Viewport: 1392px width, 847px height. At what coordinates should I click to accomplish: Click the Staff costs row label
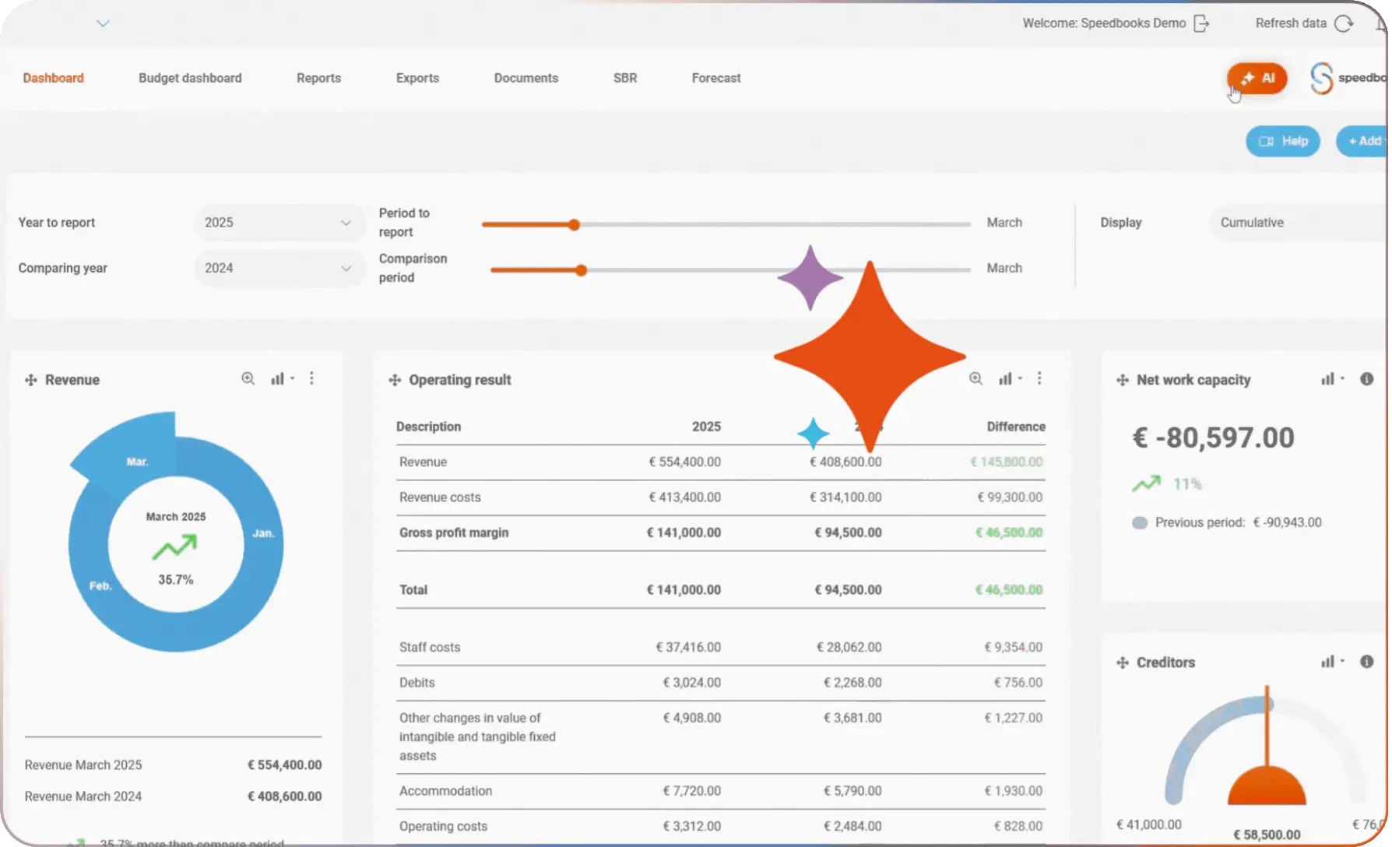[x=430, y=647]
